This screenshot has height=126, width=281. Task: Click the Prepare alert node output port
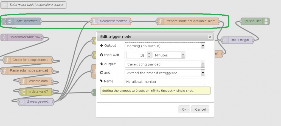point(219,21)
